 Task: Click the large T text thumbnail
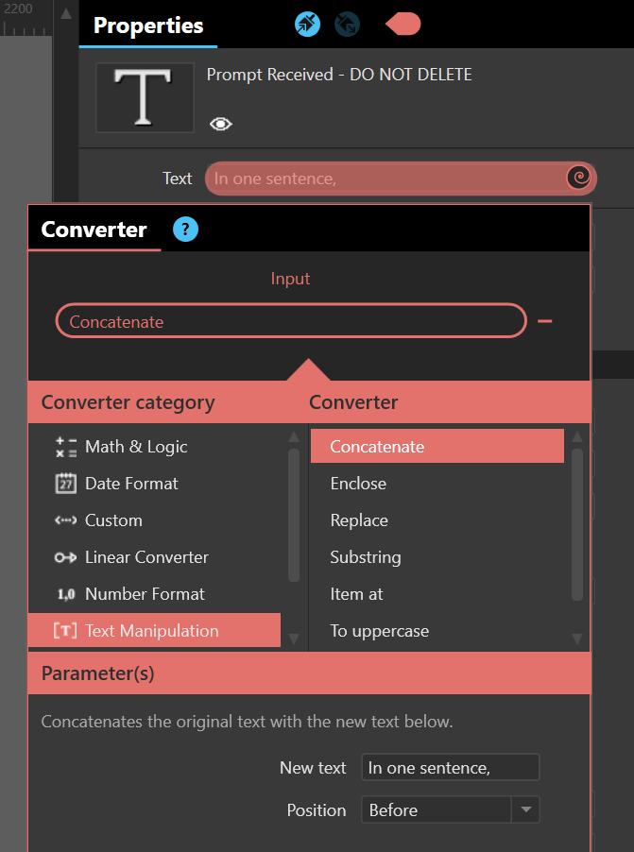pyautogui.click(x=145, y=97)
